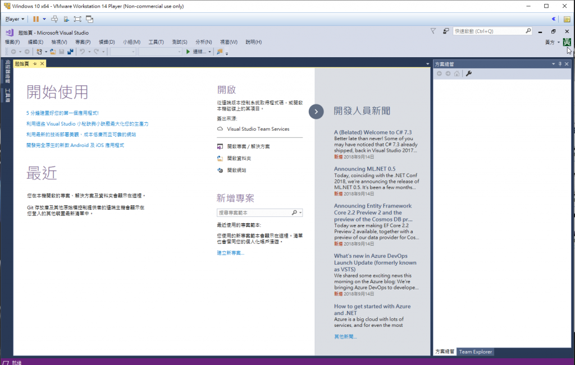Click the toolbar overflow options arrow
This screenshot has width=575, height=365.
coord(227,53)
